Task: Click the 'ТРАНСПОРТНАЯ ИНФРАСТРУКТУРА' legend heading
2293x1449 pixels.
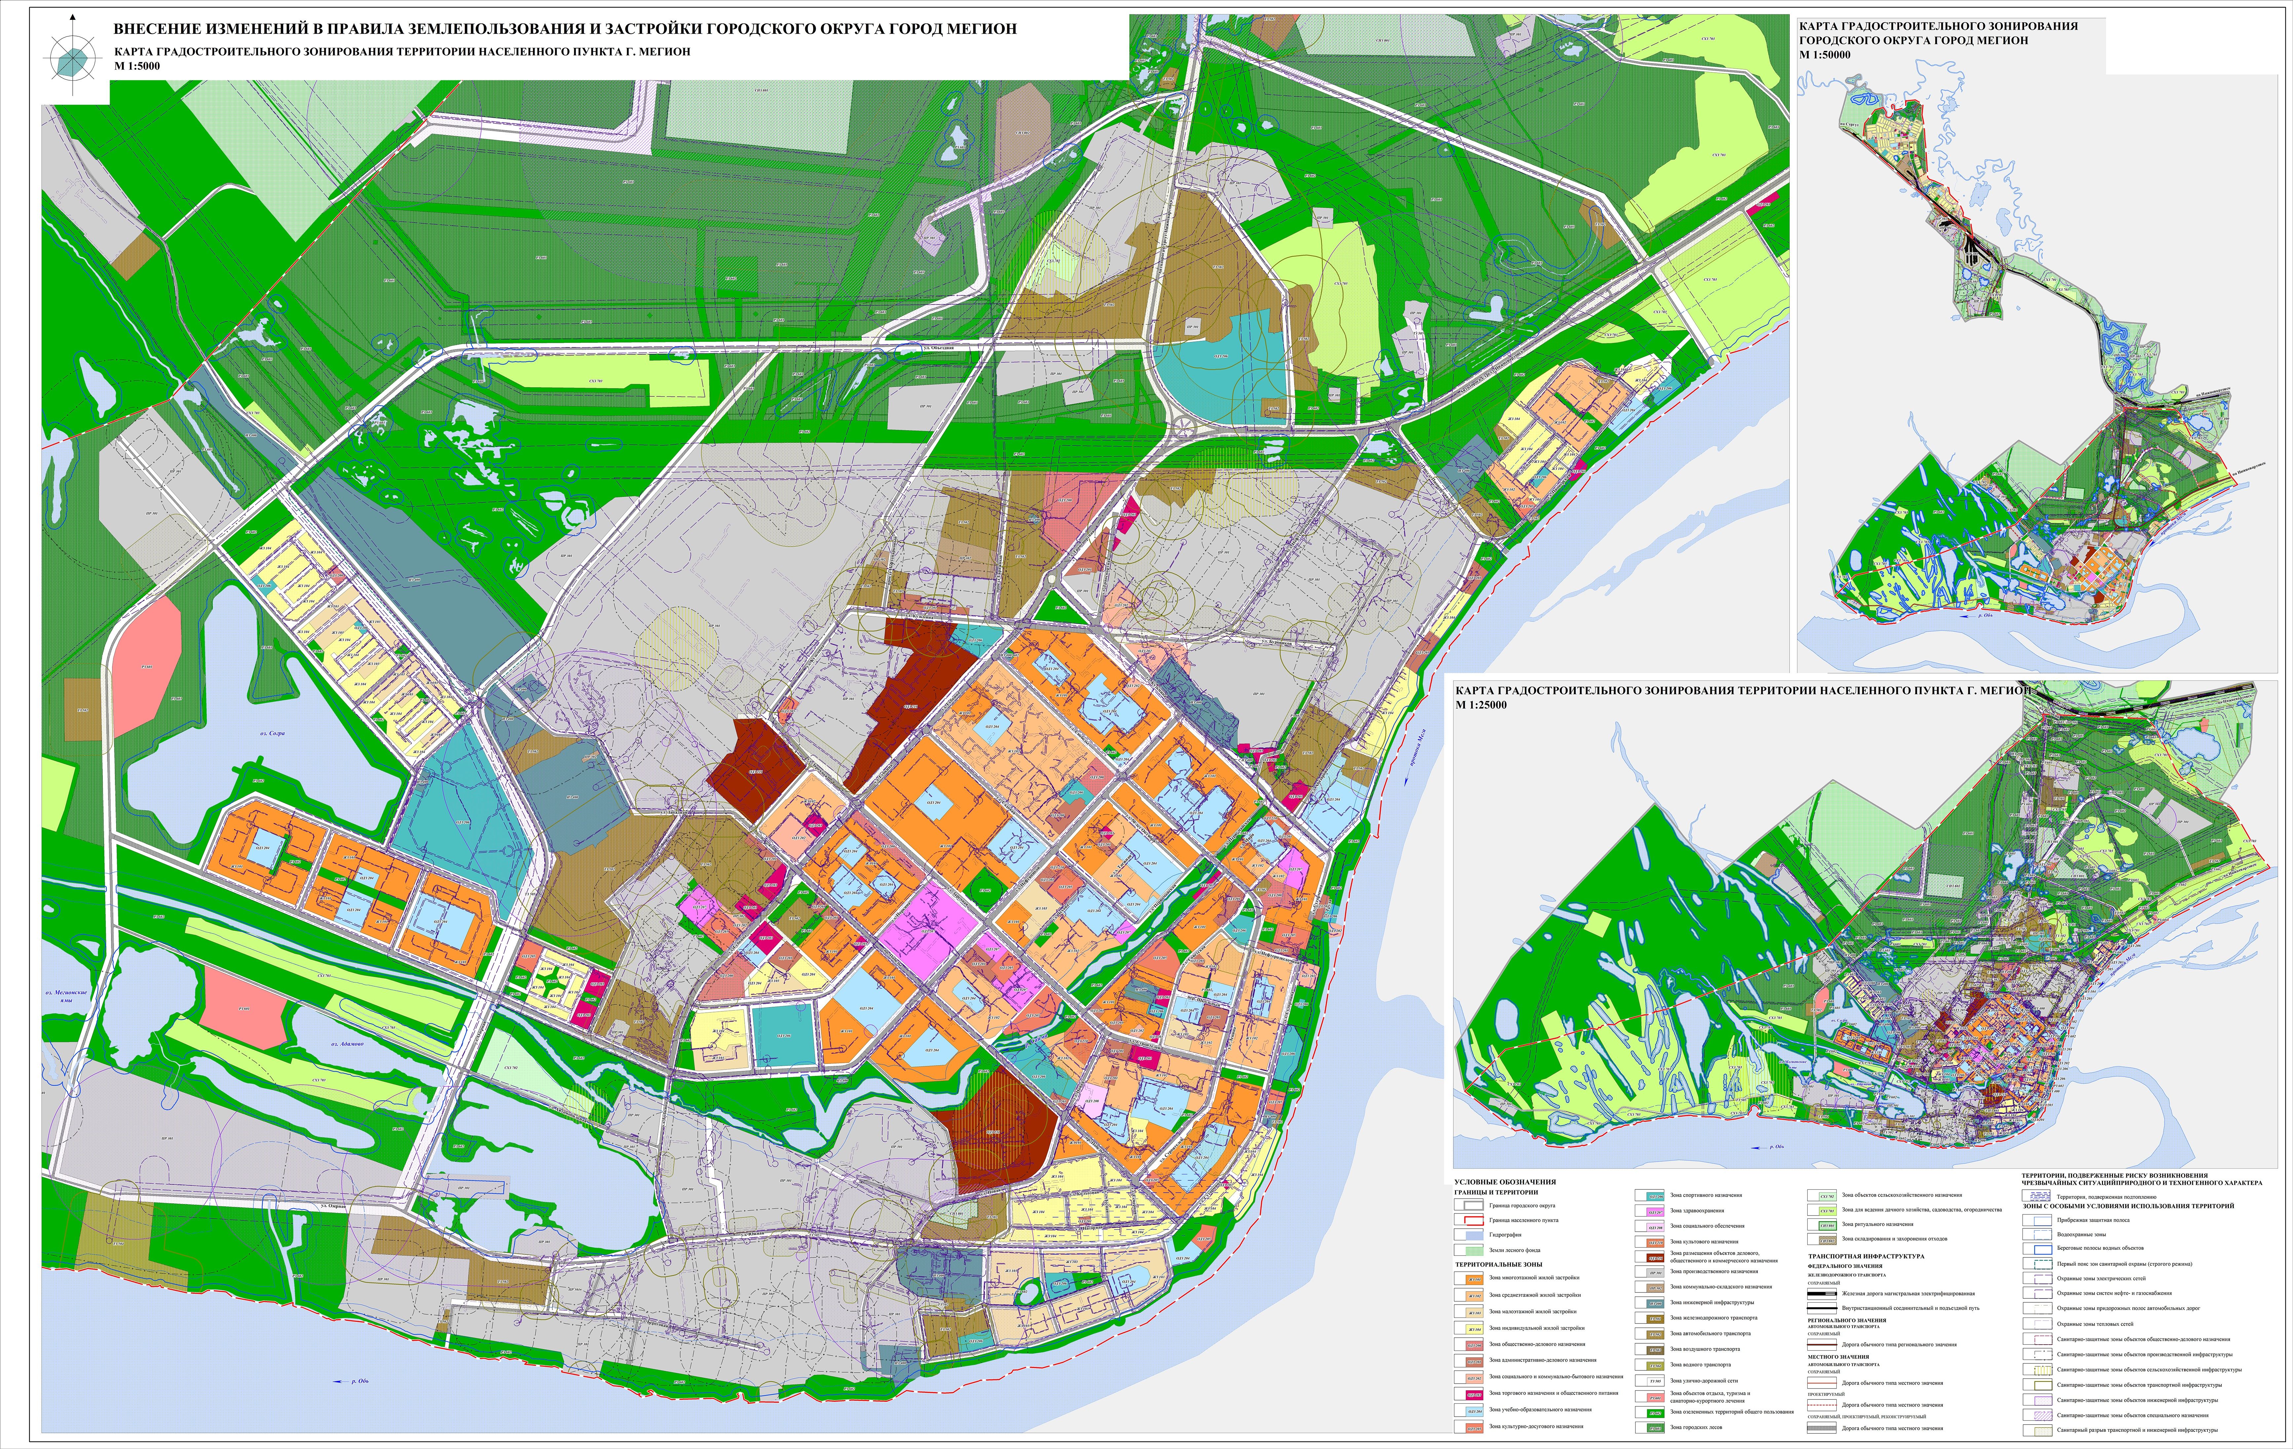Action: (1866, 1257)
